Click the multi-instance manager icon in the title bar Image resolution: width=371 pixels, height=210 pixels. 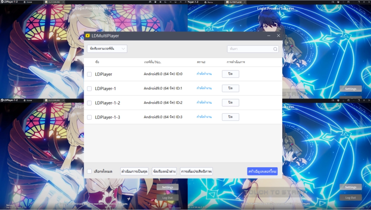point(150,2)
